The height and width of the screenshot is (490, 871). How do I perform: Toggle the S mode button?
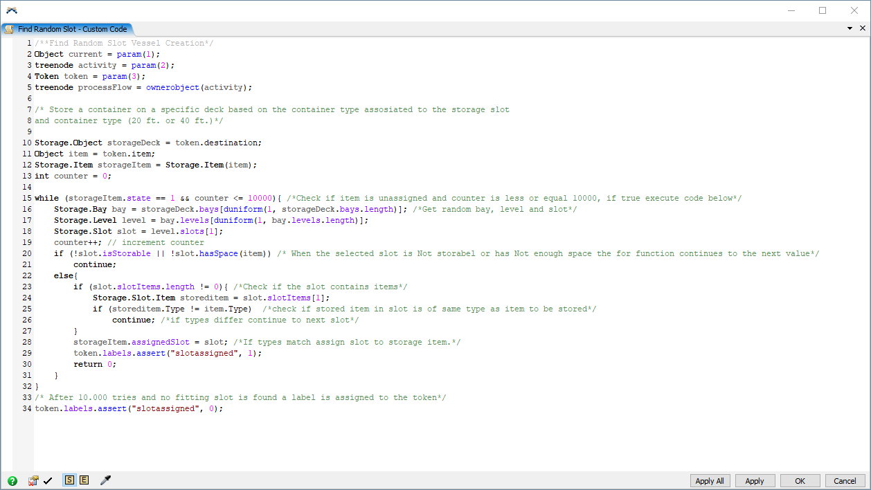click(x=69, y=480)
